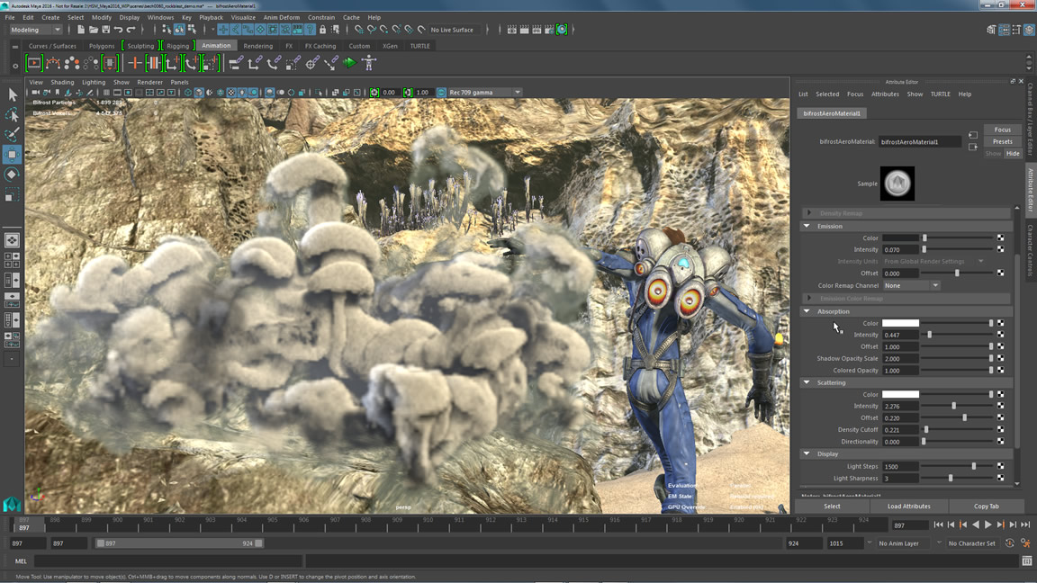Viewport: 1037px width, 583px height.
Task: Switch to the FX Caching shelf tab
Action: pyautogui.click(x=320, y=46)
